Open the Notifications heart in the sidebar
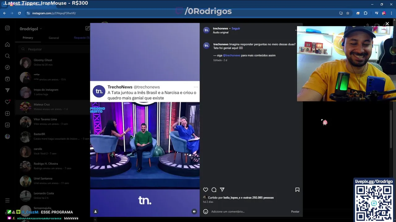Viewport: 396px width, 222px height. pyautogui.click(x=7, y=102)
